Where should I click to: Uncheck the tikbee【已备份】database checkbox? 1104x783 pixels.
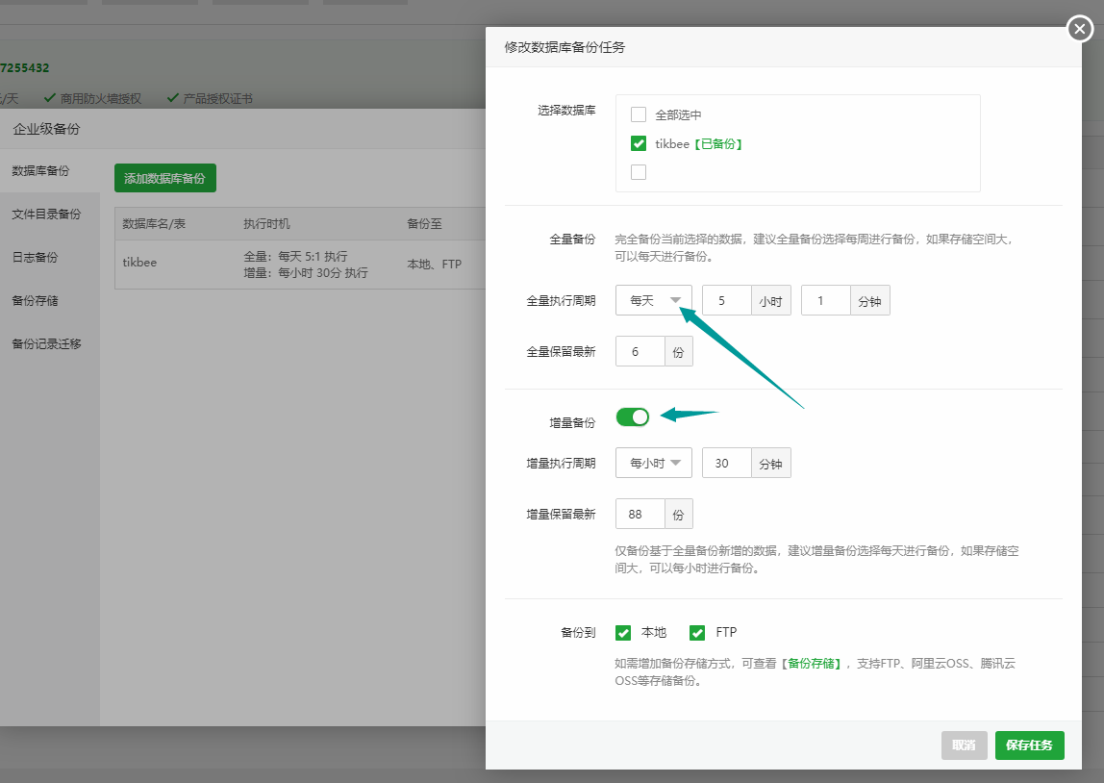(x=638, y=143)
